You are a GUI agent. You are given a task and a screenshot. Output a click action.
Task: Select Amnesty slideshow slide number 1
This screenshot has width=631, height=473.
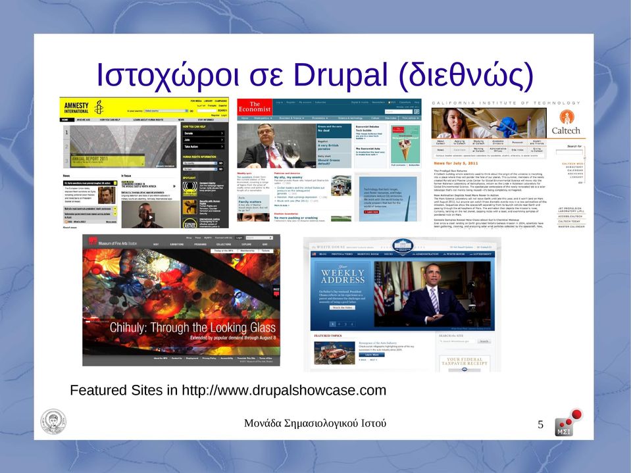[x=66, y=132]
